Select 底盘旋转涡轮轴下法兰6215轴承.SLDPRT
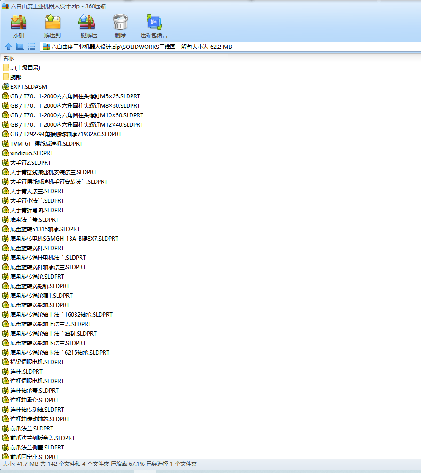The width and height of the screenshot is (421, 473). tap(56, 353)
